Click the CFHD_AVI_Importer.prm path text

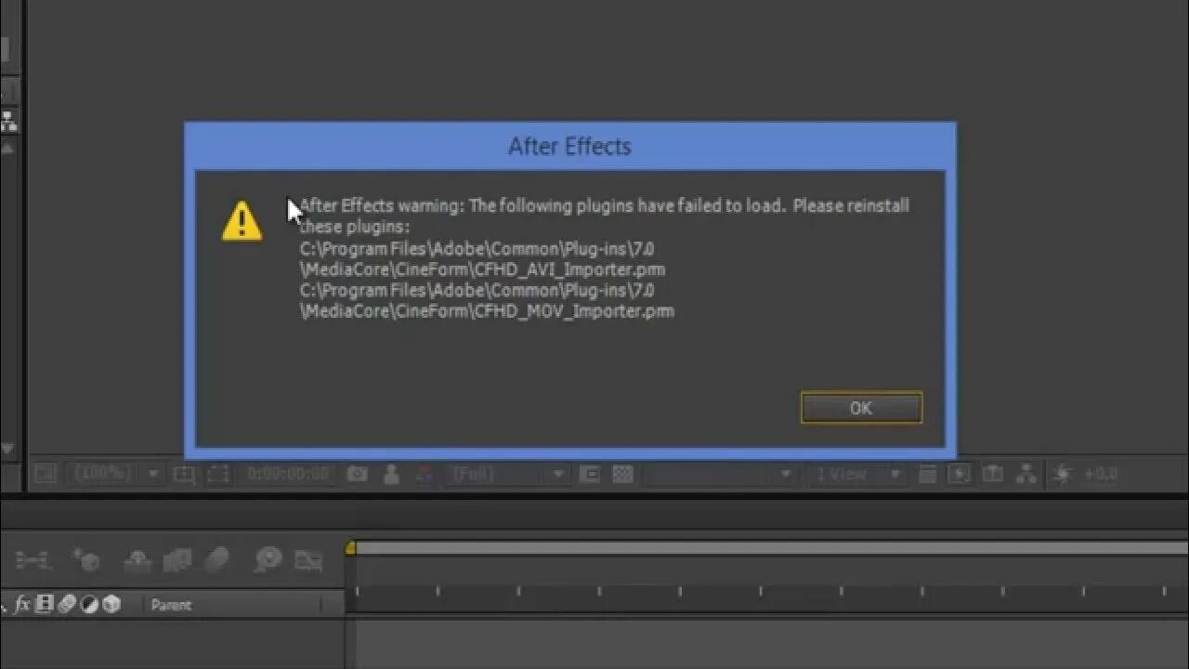click(482, 259)
